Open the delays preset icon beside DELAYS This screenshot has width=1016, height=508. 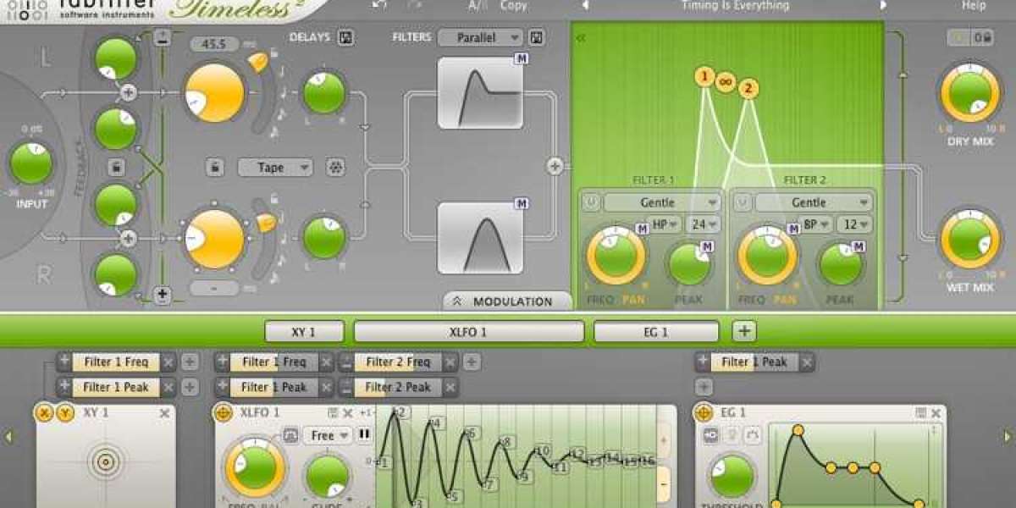click(345, 37)
